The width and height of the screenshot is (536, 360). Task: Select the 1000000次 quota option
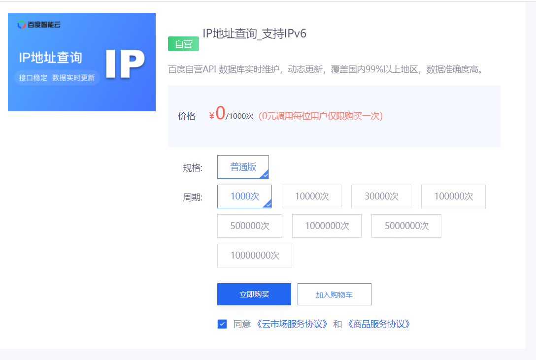click(x=326, y=226)
